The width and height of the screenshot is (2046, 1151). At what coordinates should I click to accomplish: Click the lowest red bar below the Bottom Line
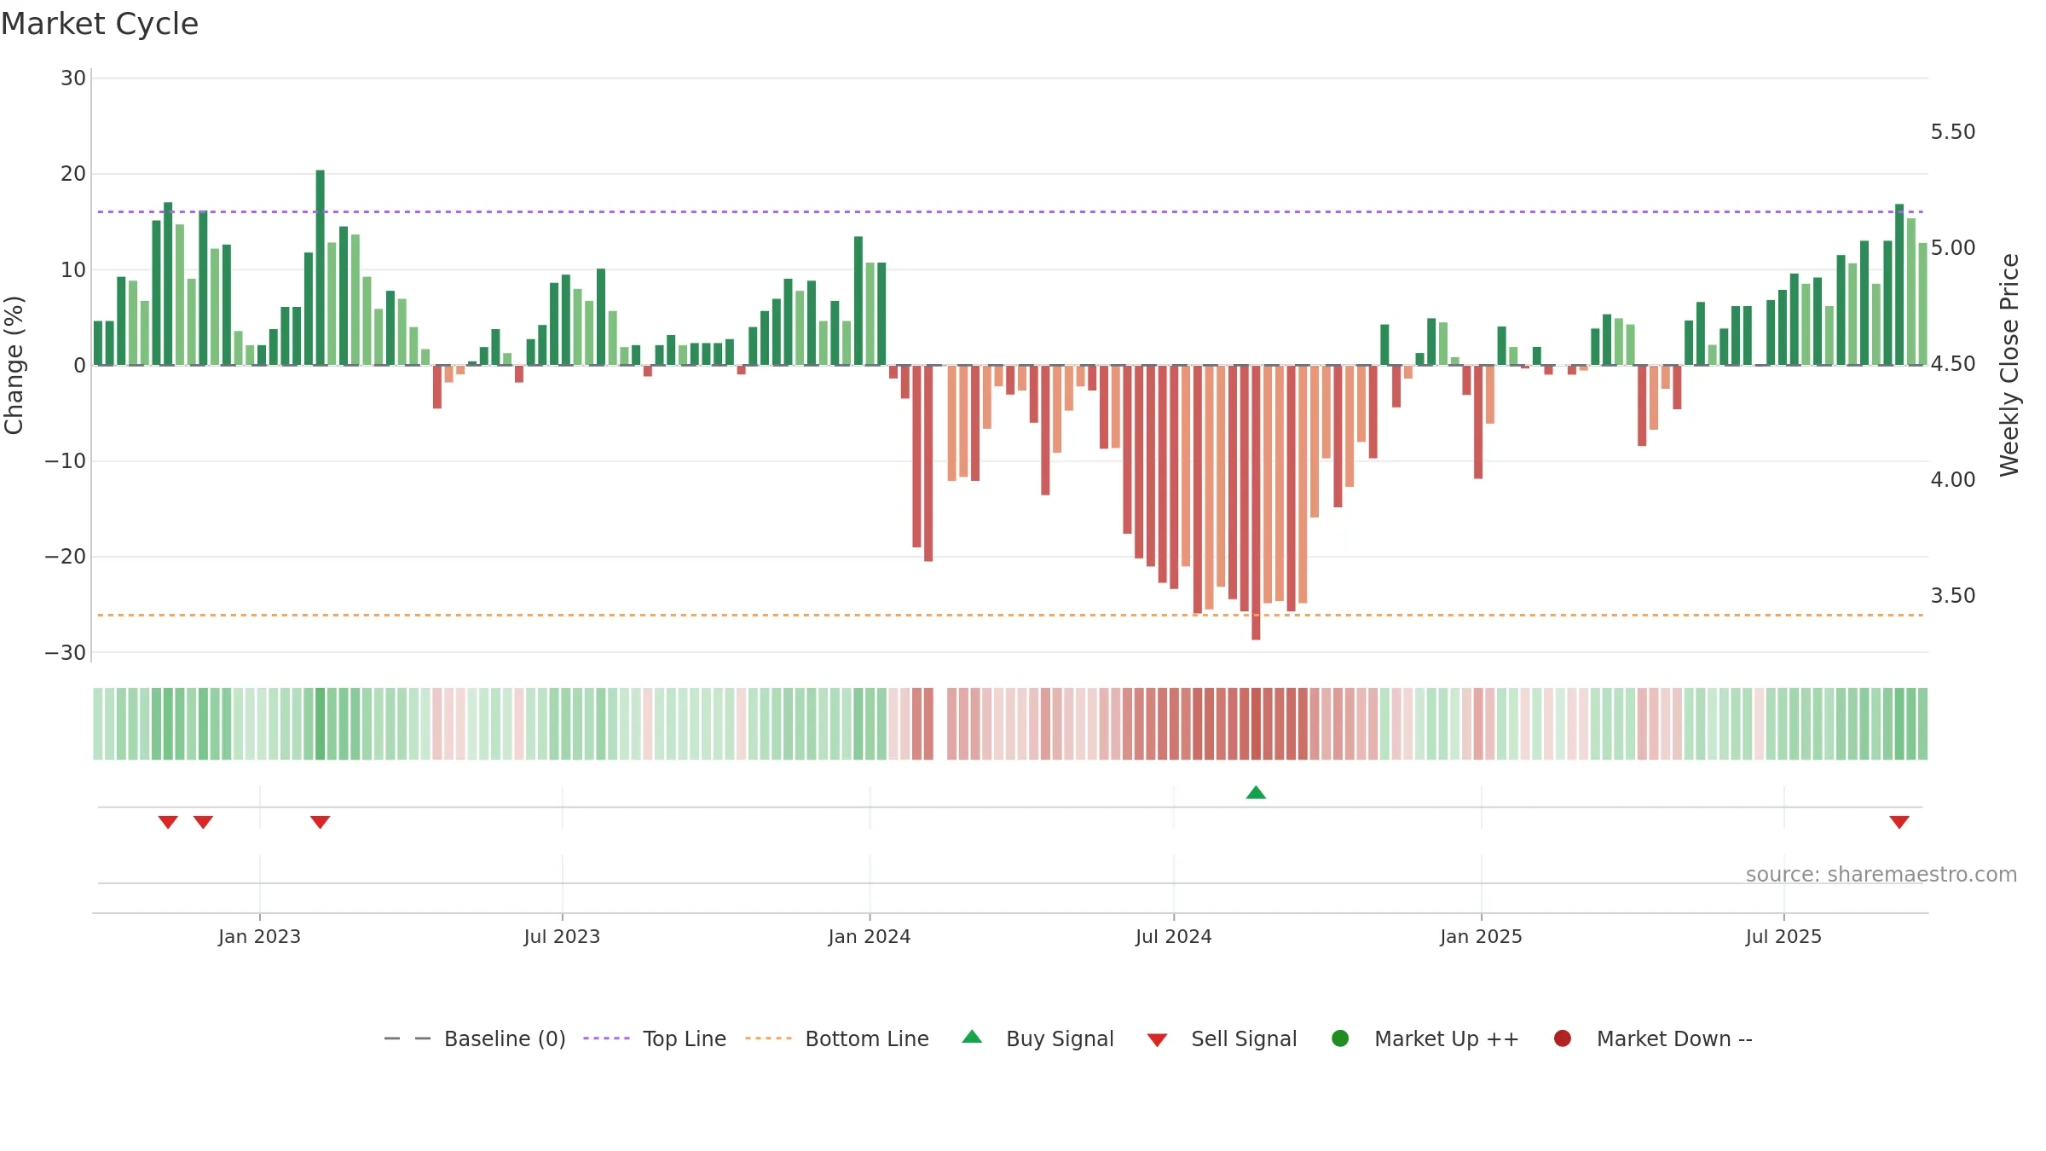(1256, 503)
